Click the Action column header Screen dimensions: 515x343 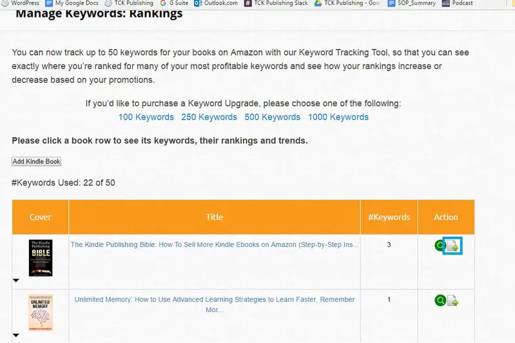point(446,217)
